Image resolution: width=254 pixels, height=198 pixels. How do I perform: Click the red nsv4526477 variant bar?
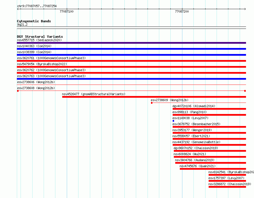coord(154,97)
